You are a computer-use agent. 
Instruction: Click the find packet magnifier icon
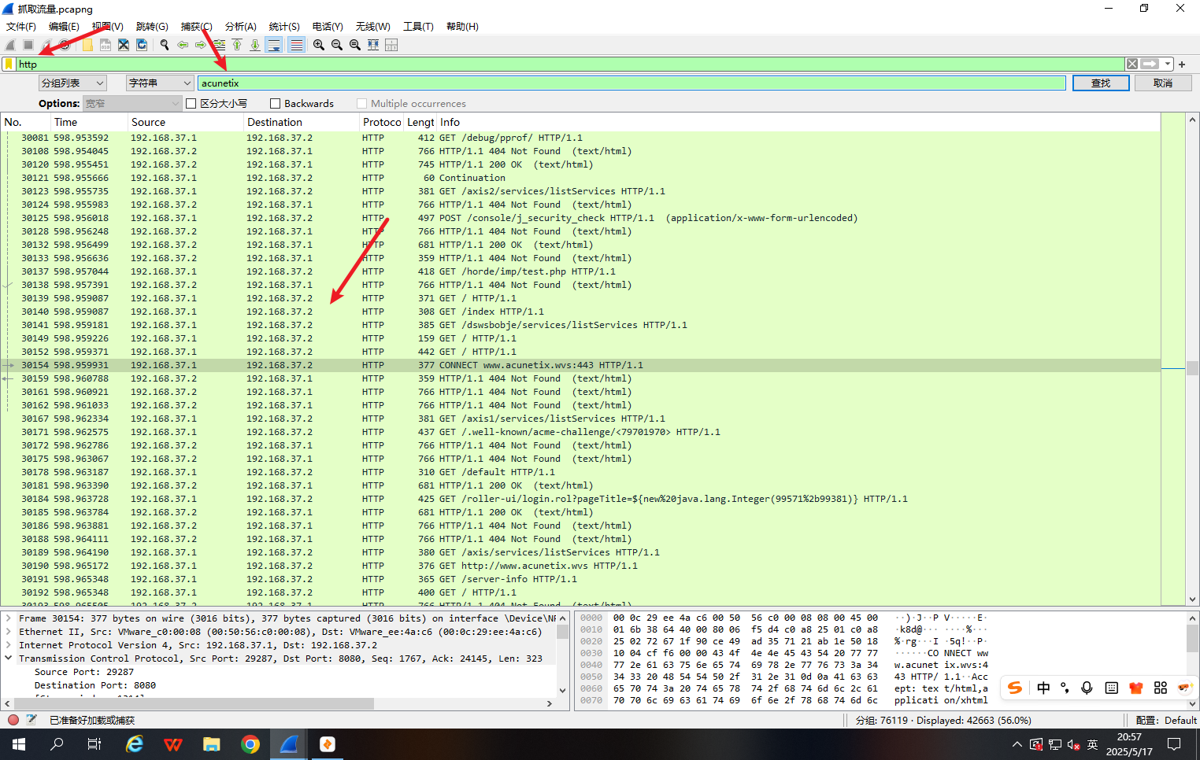[165, 45]
